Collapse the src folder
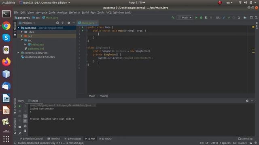The image size is (259, 145). point(22,40)
